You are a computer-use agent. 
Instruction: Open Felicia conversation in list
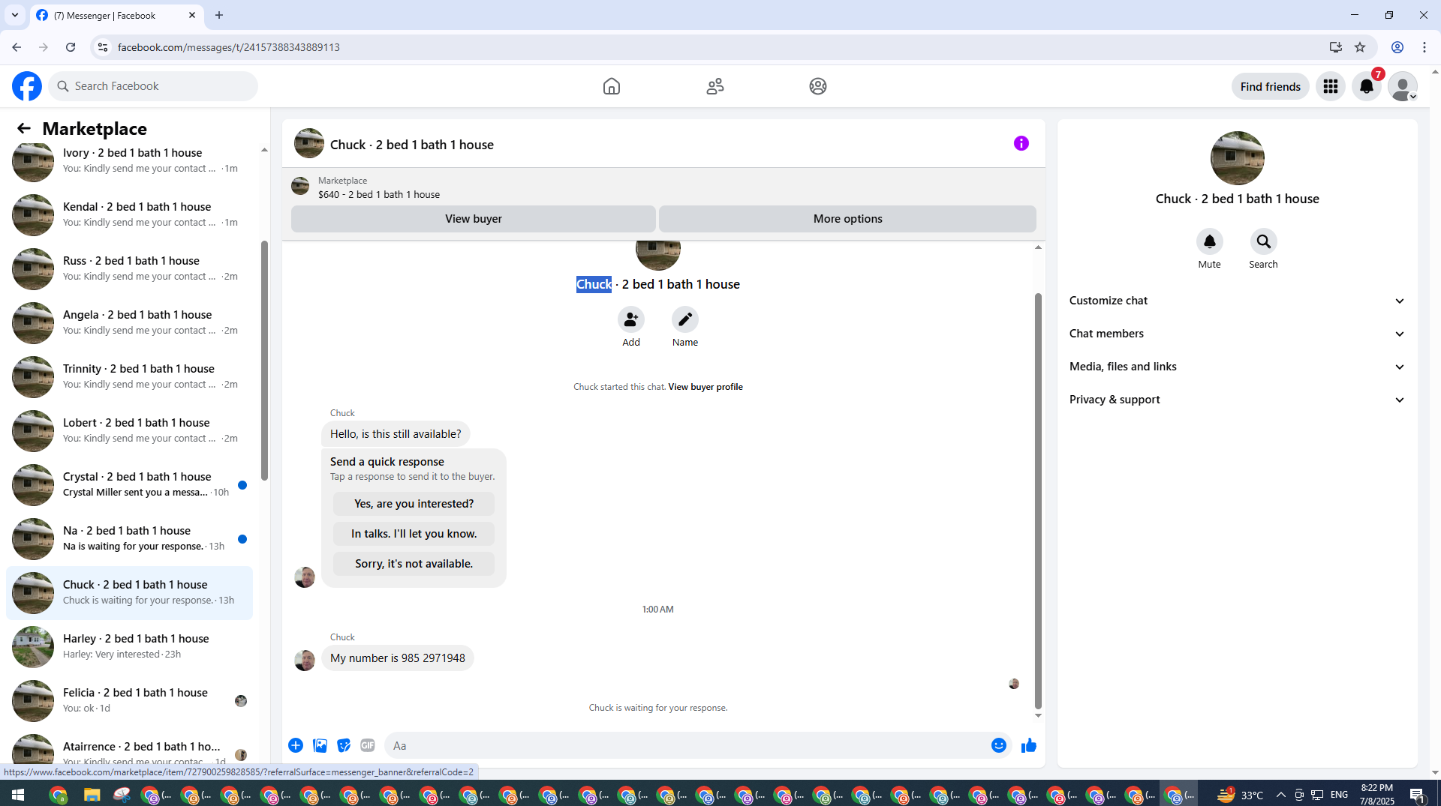[x=130, y=700]
